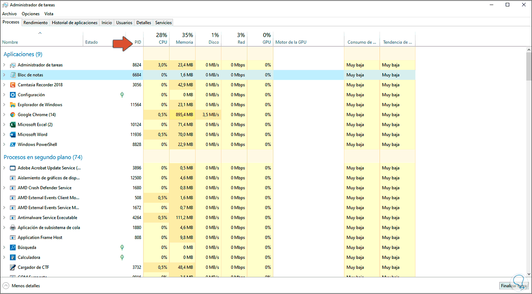Click the Bloc de notas icon
This screenshot has height=294, width=532.
[13, 75]
